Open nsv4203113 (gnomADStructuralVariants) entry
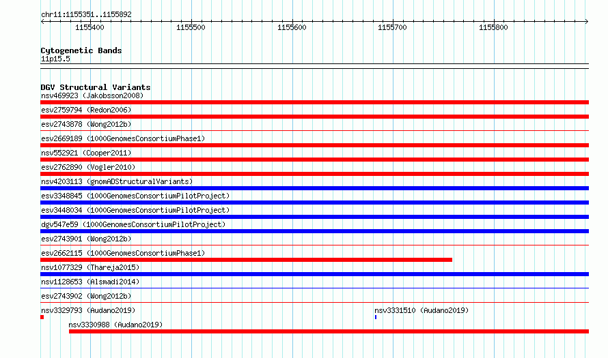608x358 pixels. (117, 181)
